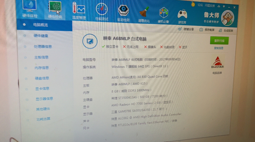Viewport: 255px width, 142px height.
Task: Select 显示器信息 in the sidebar
Action: click(x=44, y=99)
